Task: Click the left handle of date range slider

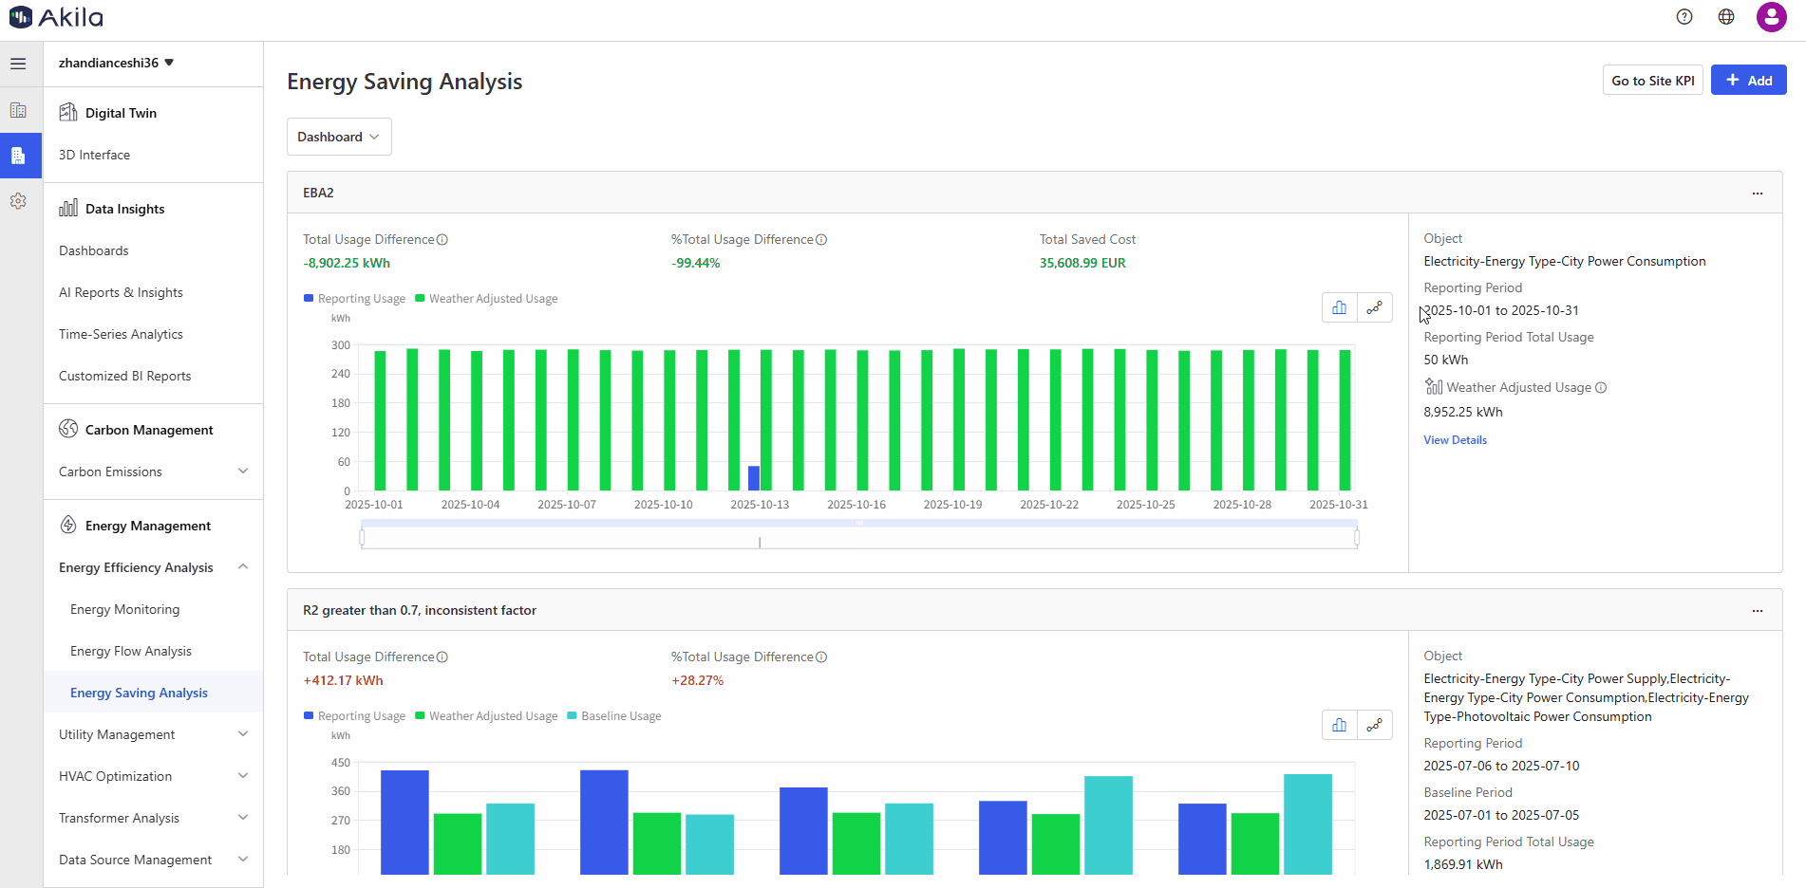Action: tap(362, 538)
